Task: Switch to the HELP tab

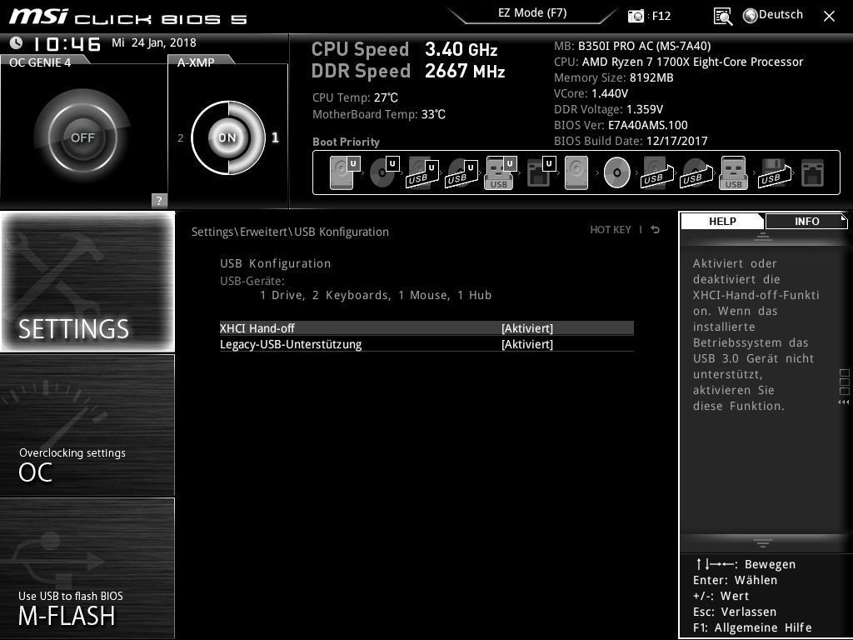Action: click(x=722, y=221)
